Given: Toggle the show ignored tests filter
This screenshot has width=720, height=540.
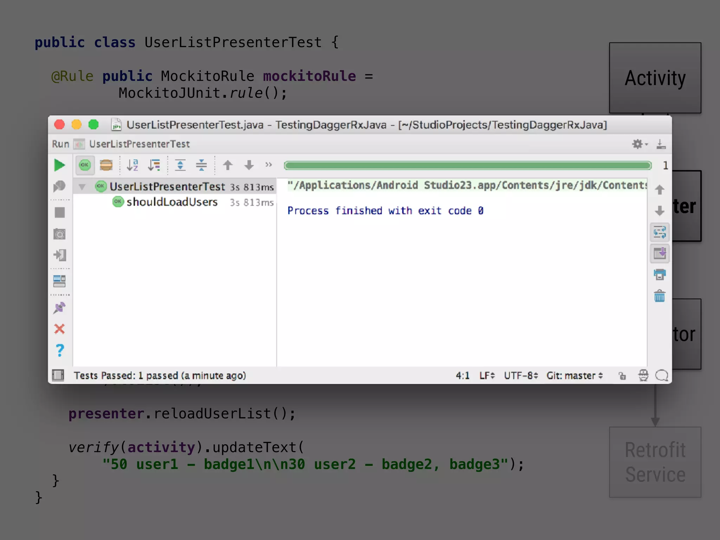Looking at the screenshot, I should tap(106, 165).
